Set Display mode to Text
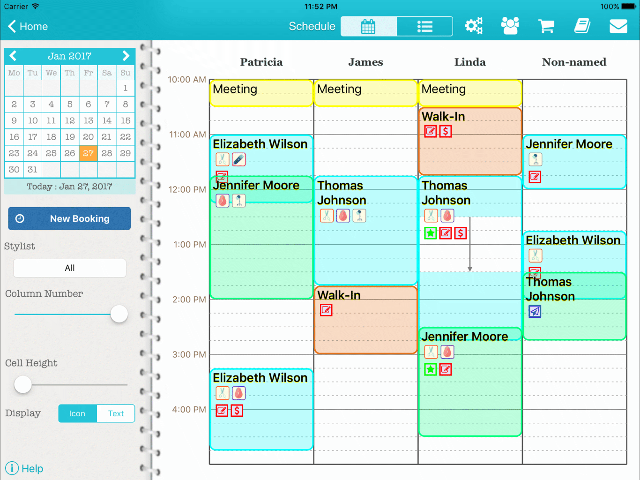 (x=116, y=413)
